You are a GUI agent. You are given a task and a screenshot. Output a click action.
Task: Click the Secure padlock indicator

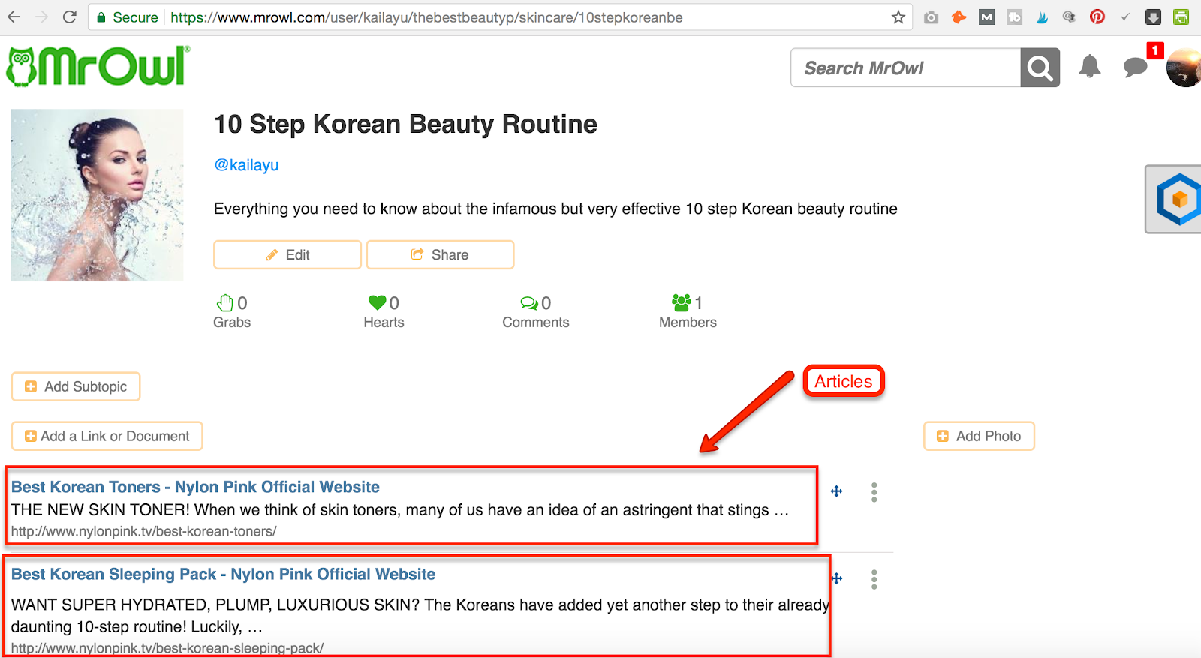point(128,17)
